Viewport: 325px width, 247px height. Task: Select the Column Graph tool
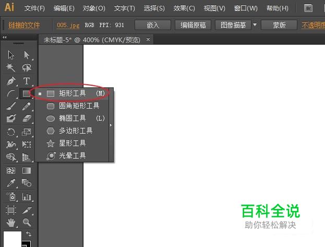[x=27, y=197]
